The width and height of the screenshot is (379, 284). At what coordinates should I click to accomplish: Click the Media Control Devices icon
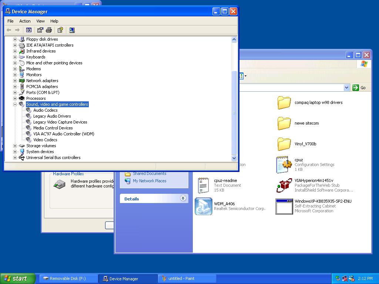click(29, 128)
